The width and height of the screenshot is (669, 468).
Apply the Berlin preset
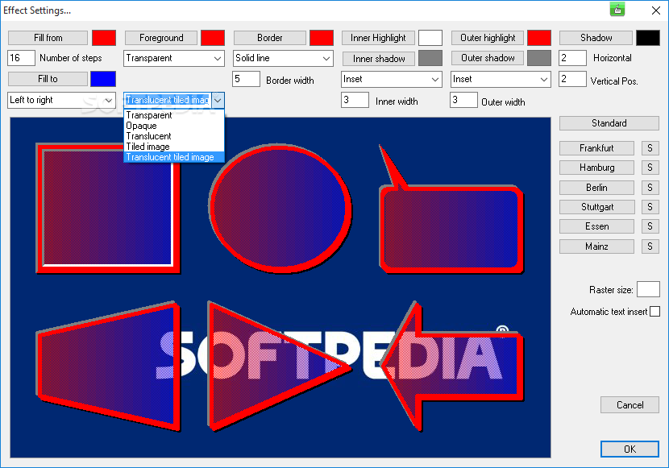596,188
